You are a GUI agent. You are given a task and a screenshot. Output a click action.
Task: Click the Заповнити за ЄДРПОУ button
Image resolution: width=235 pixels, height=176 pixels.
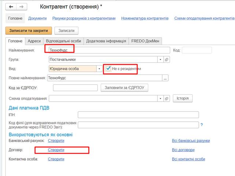[124, 88]
